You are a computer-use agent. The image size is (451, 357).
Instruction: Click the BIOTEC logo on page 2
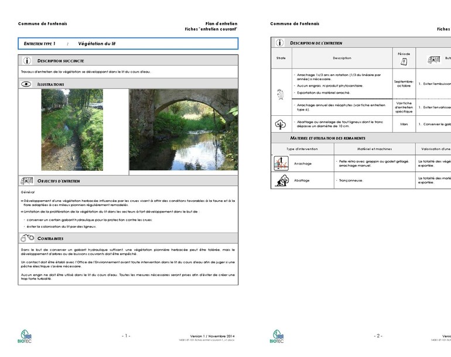(x=276, y=337)
